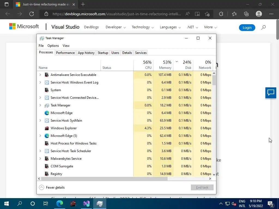Click process list vertical scrollbar thumb
The height and width of the screenshot is (209, 279).
pyautogui.click(x=214, y=80)
